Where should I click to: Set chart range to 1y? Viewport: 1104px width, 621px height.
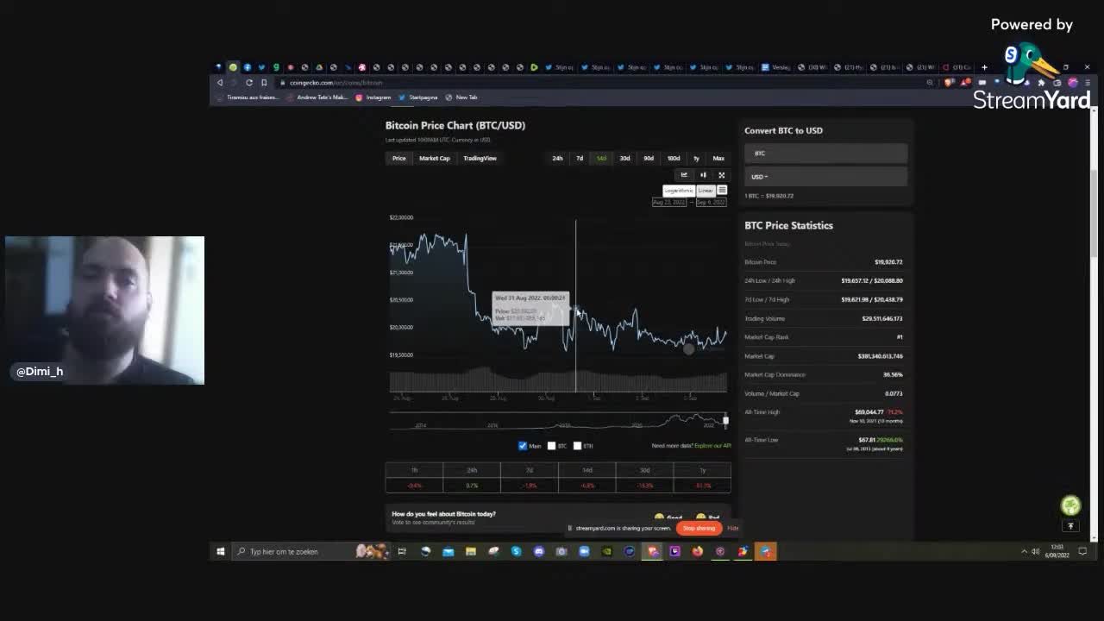click(x=696, y=159)
